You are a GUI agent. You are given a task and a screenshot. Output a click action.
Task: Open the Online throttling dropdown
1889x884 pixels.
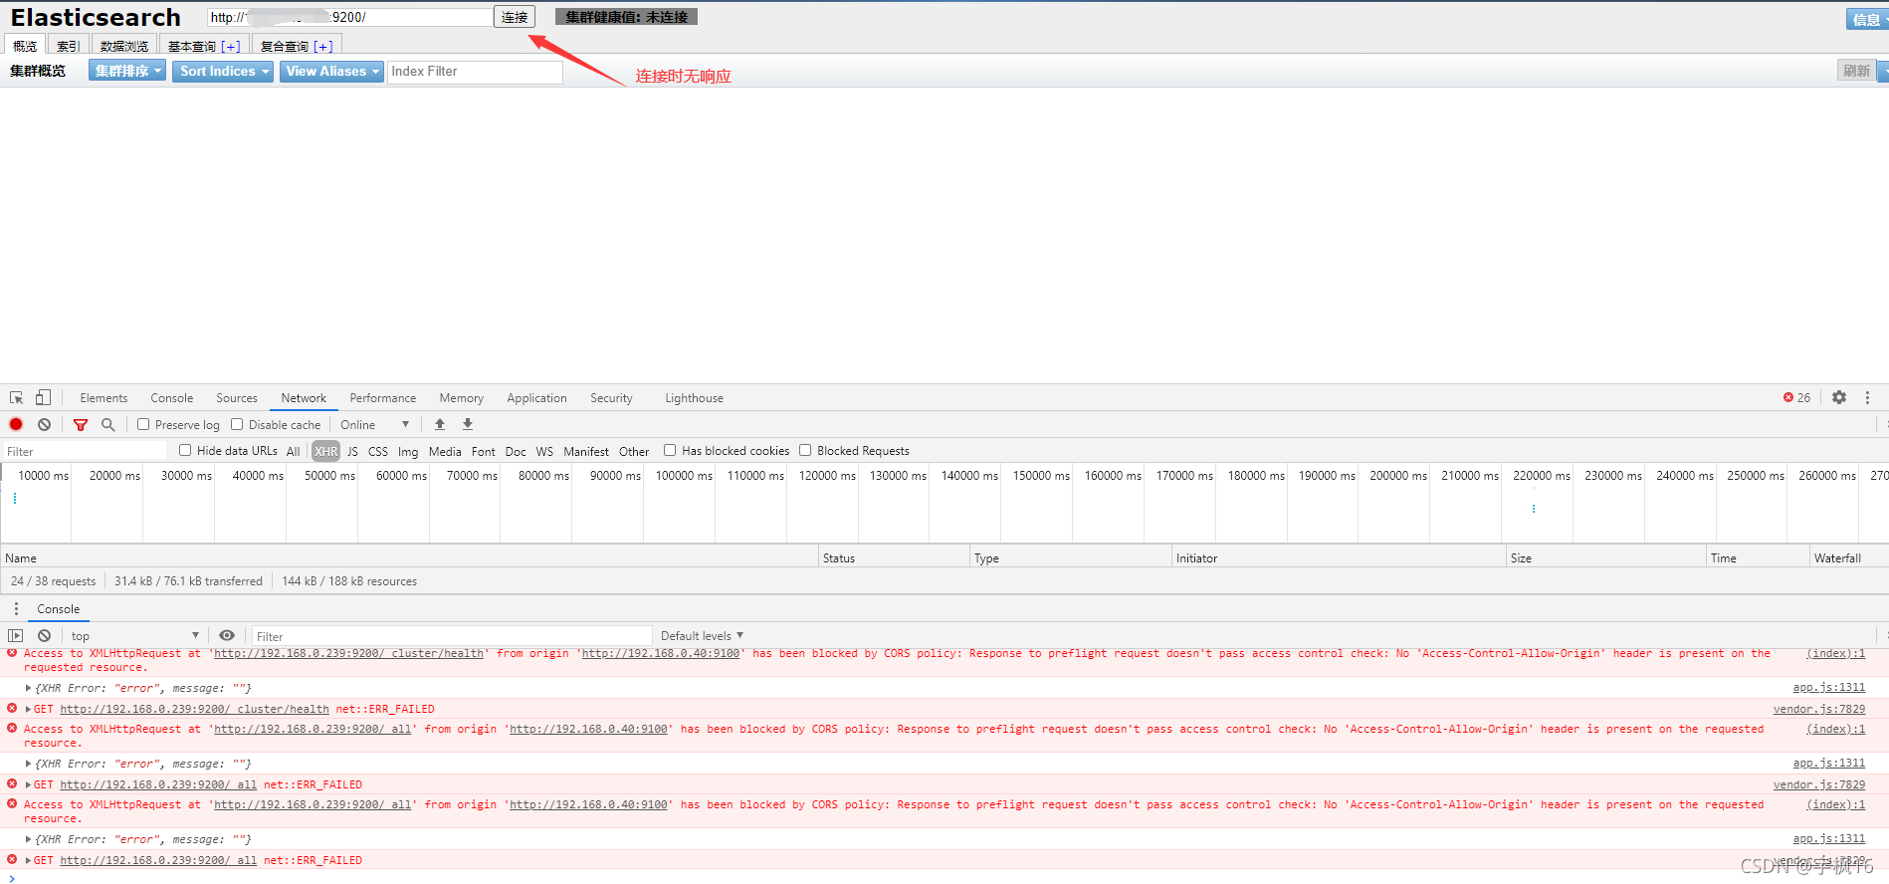click(x=375, y=424)
